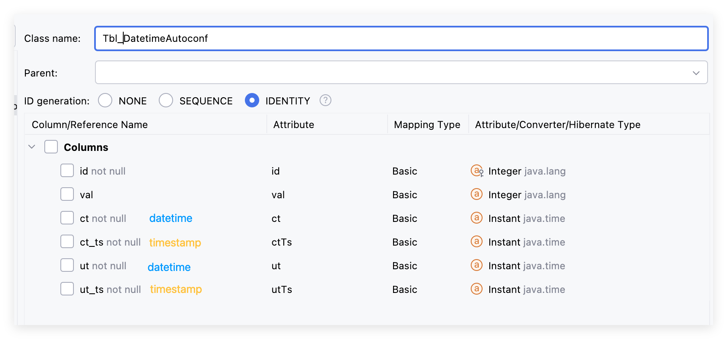The image size is (727, 339).
Task: Click the ct row attribute type icon
Action: (x=477, y=218)
